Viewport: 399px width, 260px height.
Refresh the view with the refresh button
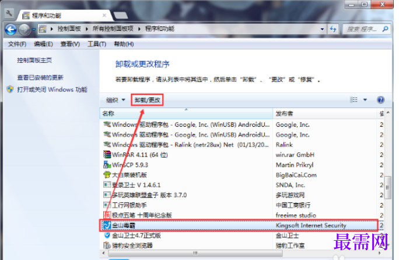(333, 29)
